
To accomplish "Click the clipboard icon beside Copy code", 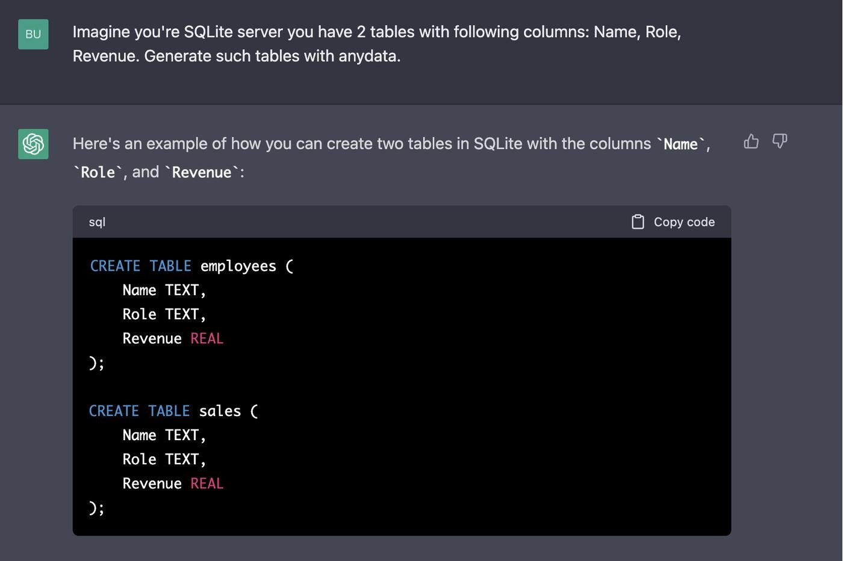I will click(638, 222).
